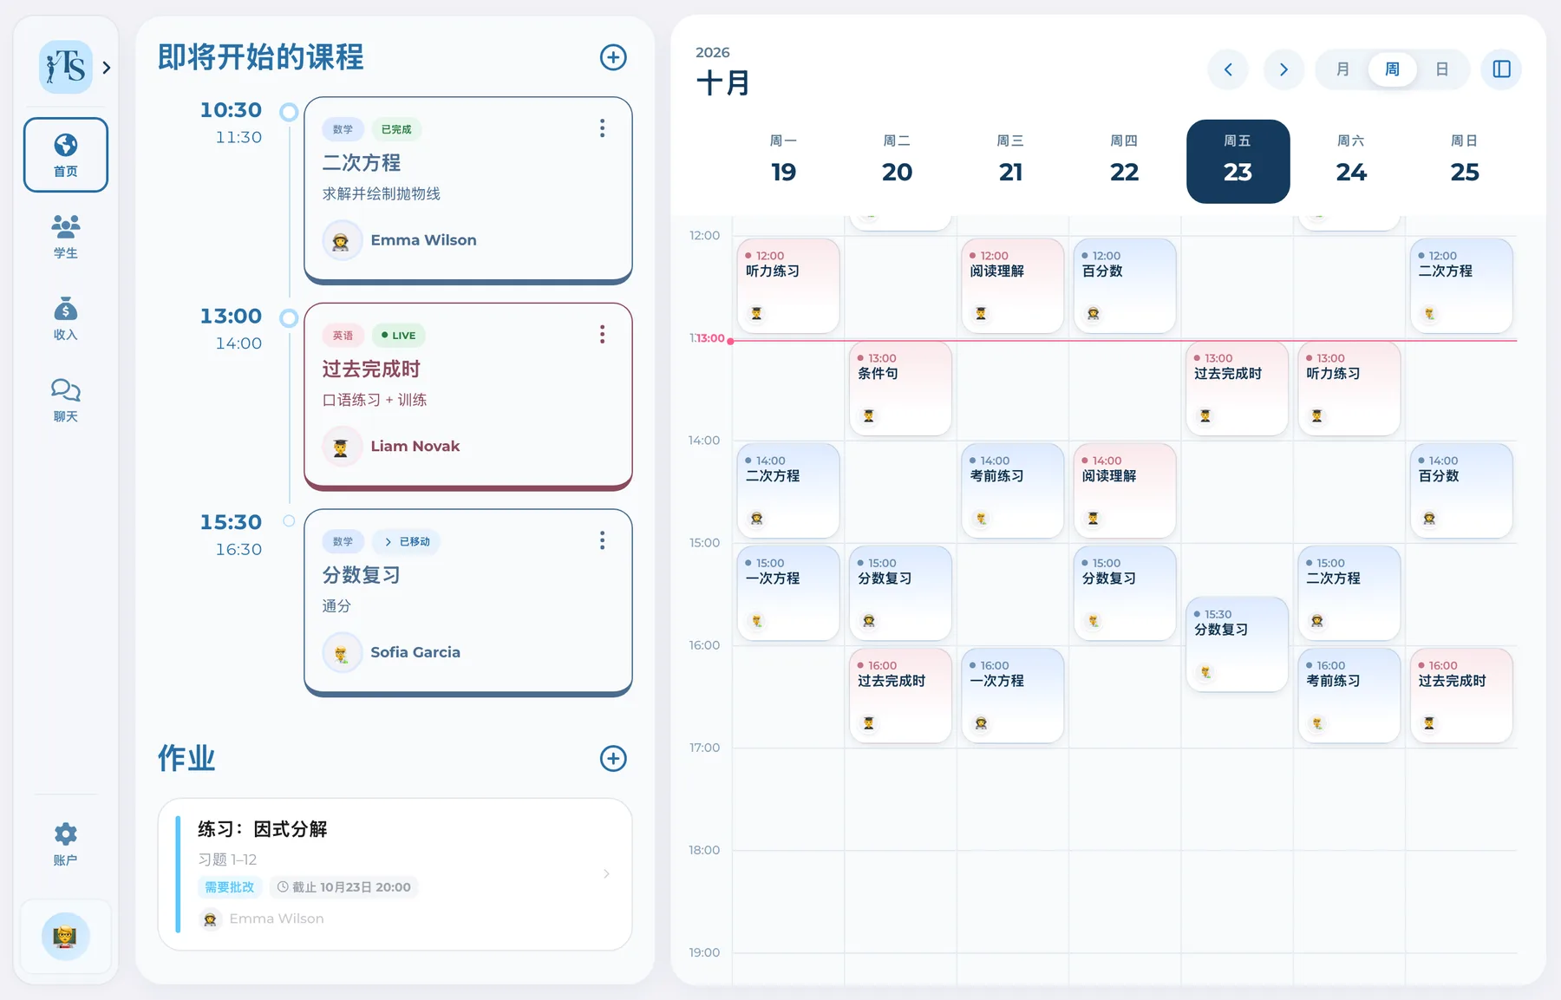Viewport: 1561px width, 1000px height.
Task: Select 周日 25 in the calendar header
Action: pos(1465,160)
